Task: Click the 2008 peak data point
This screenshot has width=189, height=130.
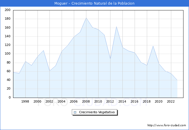Action: [86, 18]
